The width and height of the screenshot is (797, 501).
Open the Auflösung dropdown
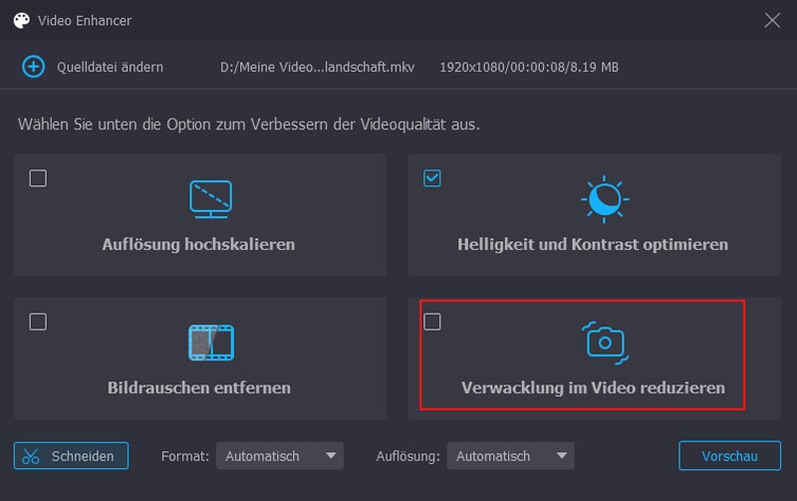(x=510, y=456)
